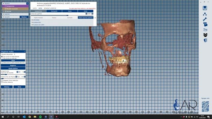
Task: Select Radiografía view mode
Action: click(54, 11)
